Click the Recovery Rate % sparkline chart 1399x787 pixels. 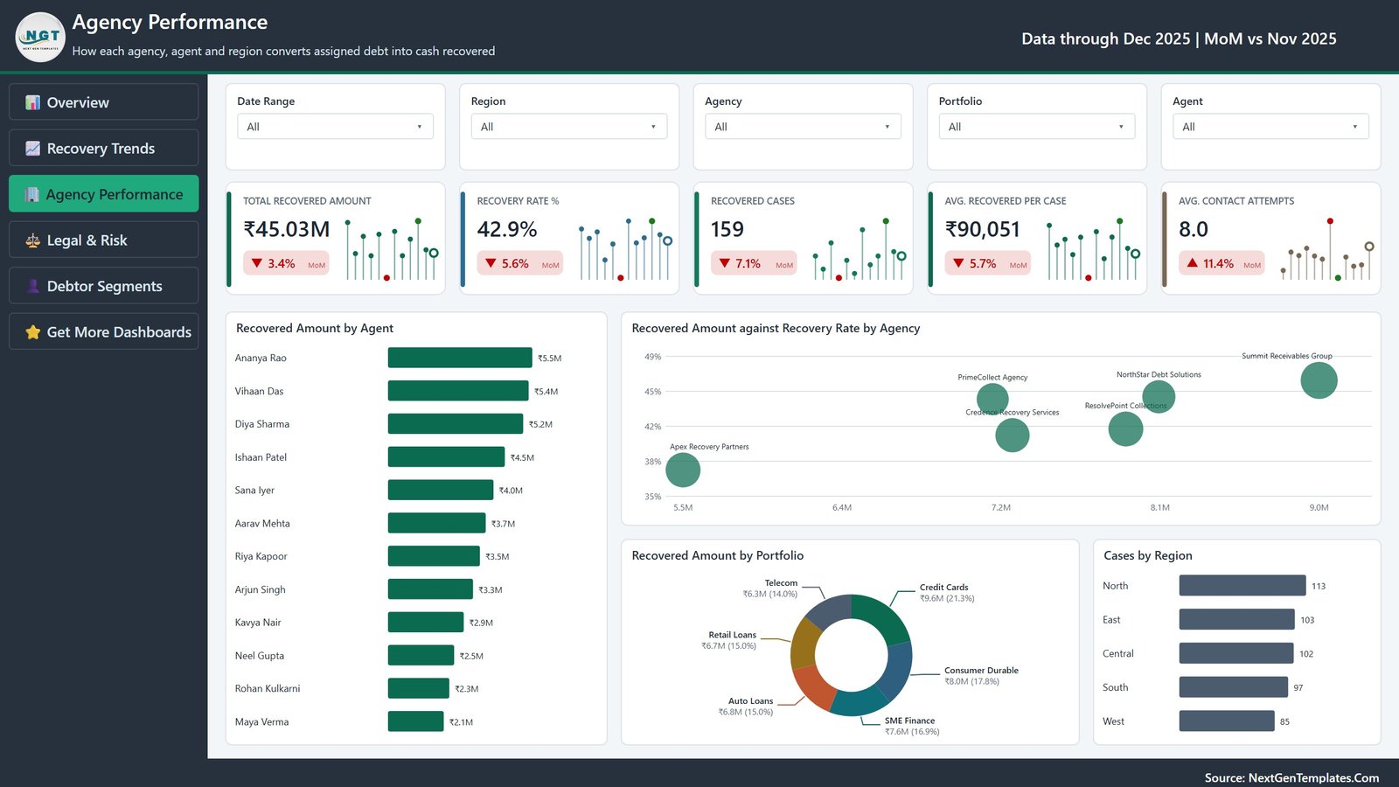(x=625, y=249)
